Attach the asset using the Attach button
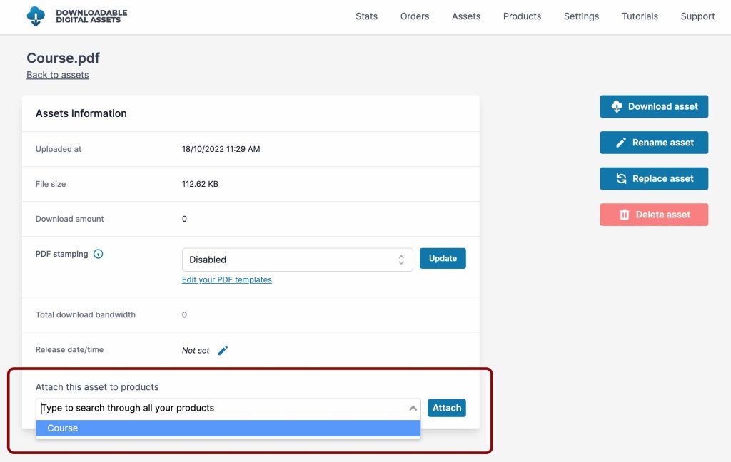Viewport: 731px width, 462px height. coord(446,408)
